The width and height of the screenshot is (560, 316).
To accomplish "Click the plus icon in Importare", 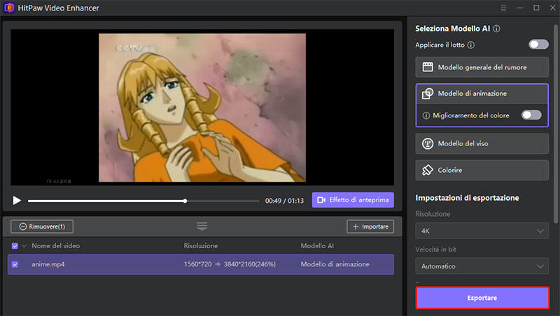I will click(356, 227).
